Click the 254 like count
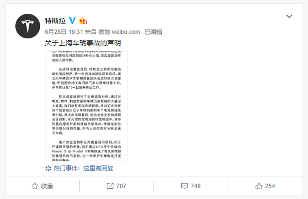This screenshot has height=199, width=308. (270, 186)
